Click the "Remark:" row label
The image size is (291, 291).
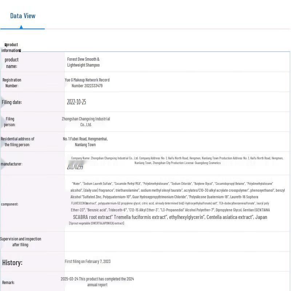click(8, 283)
